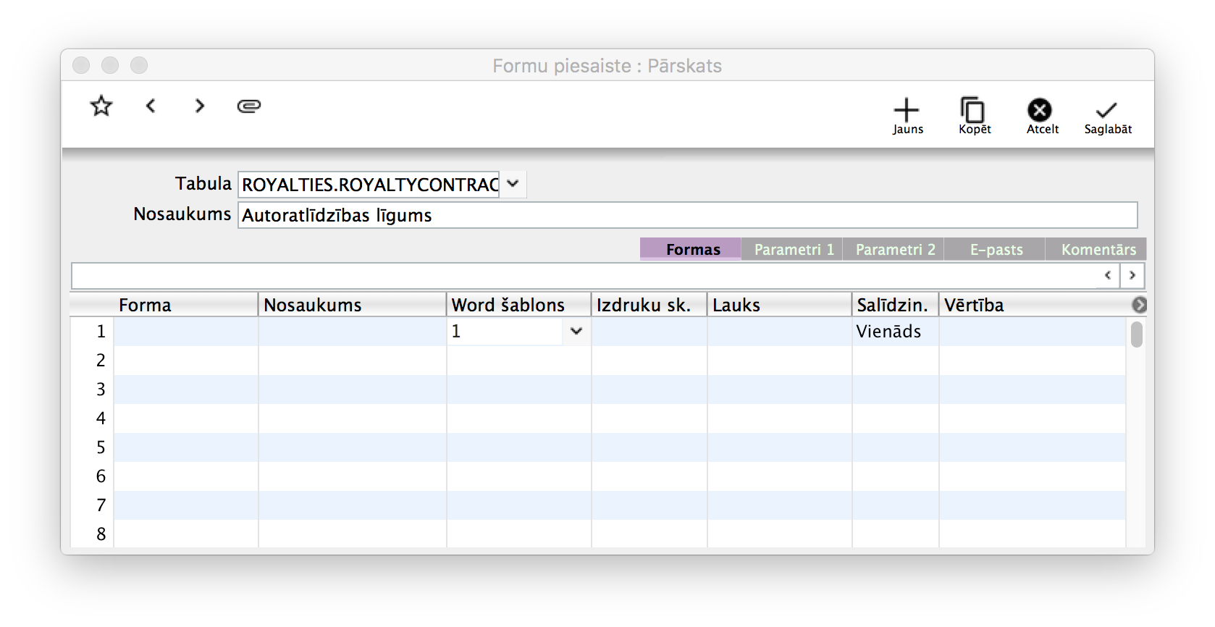Create new record with Jauns

click(x=907, y=116)
